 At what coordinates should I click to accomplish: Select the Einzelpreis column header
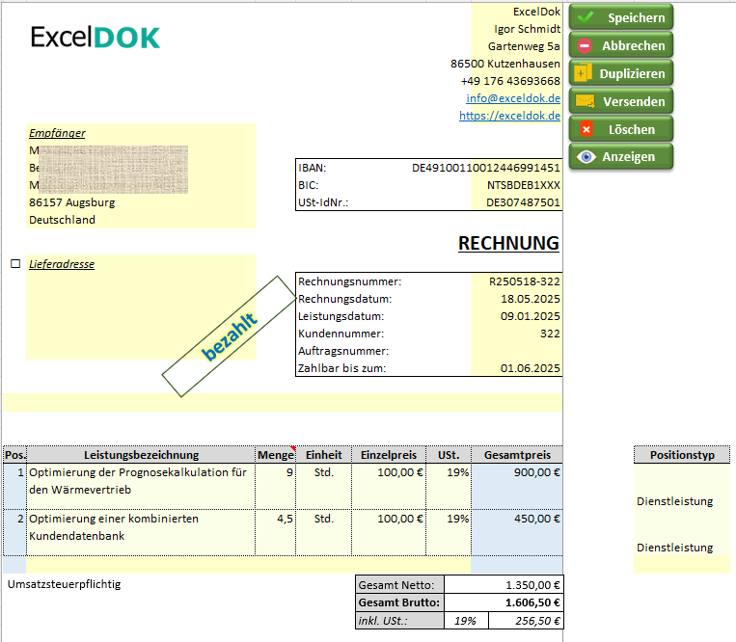click(x=389, y=455)
